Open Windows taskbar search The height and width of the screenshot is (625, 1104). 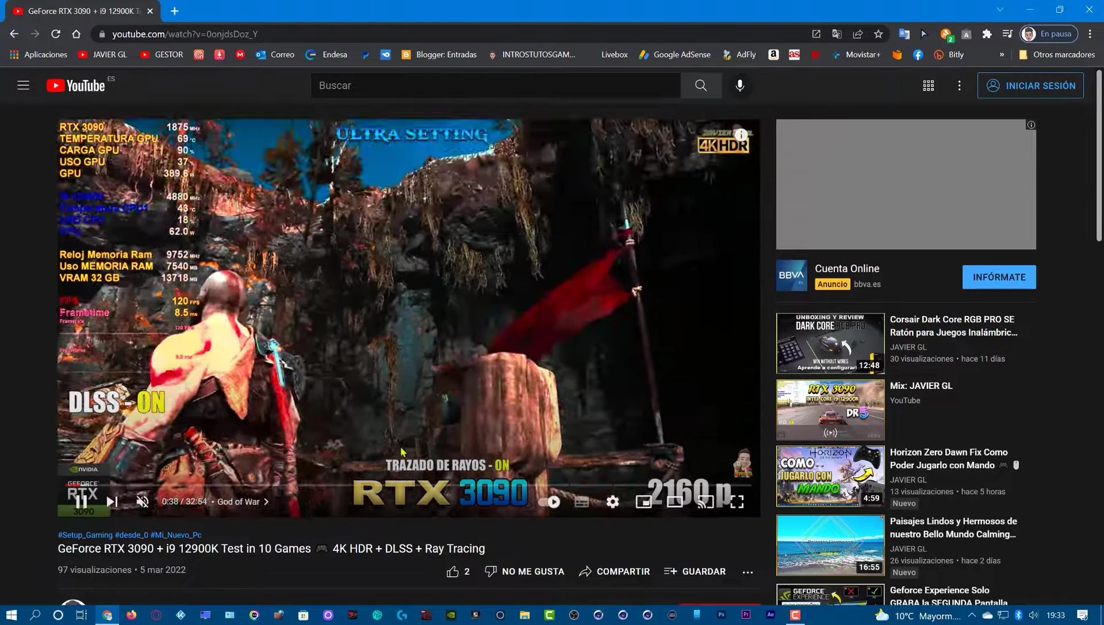(34, 615)
